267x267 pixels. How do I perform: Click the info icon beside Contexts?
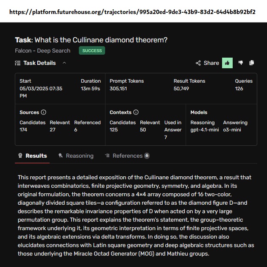(136, 112)
